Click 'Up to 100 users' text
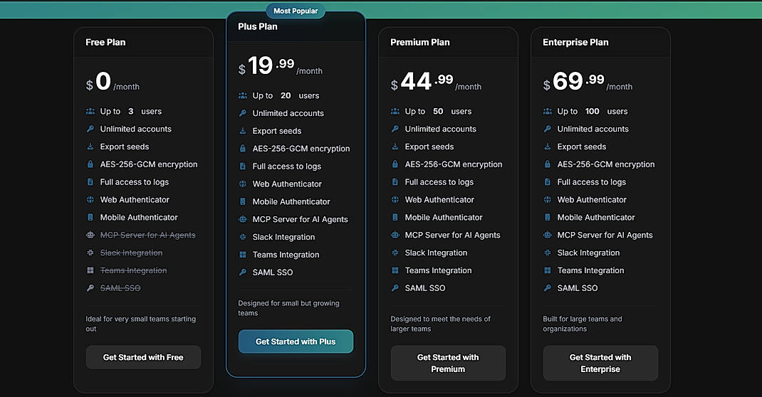Screen dimensions: 762x397 tap(593, 111)
